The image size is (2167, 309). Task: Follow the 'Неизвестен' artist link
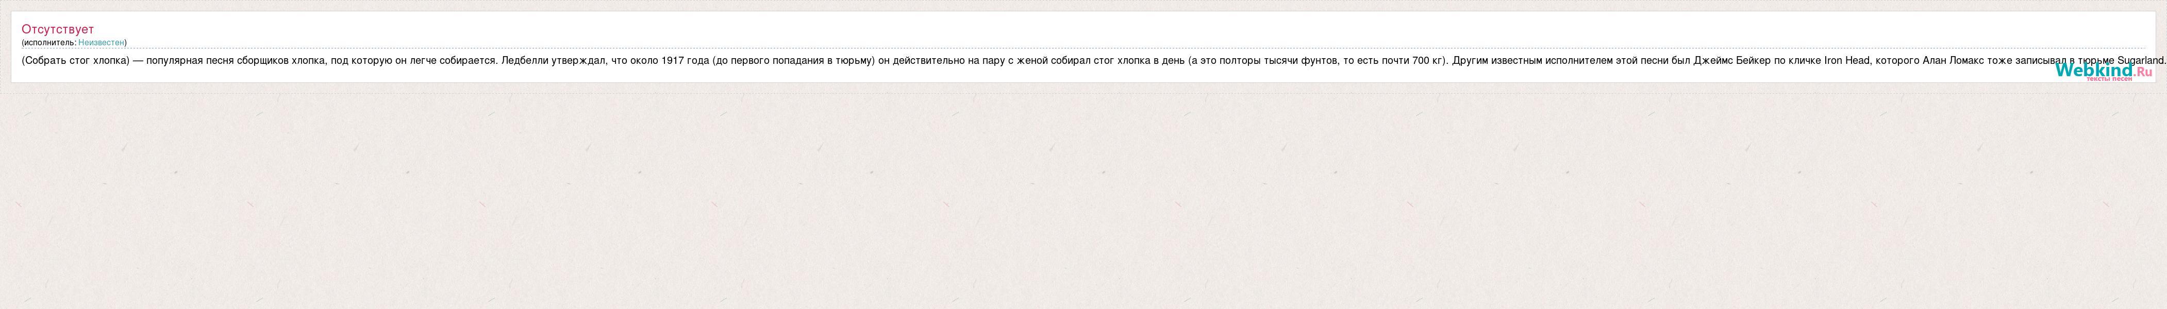pos(101,42)
